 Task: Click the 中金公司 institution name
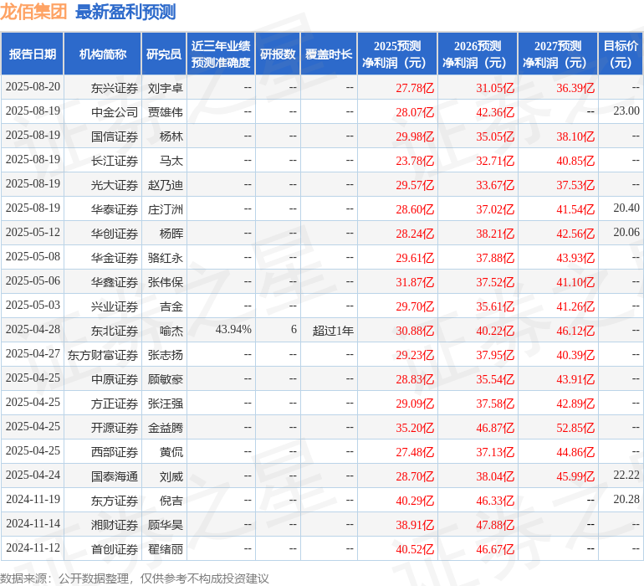pos(115,112)
